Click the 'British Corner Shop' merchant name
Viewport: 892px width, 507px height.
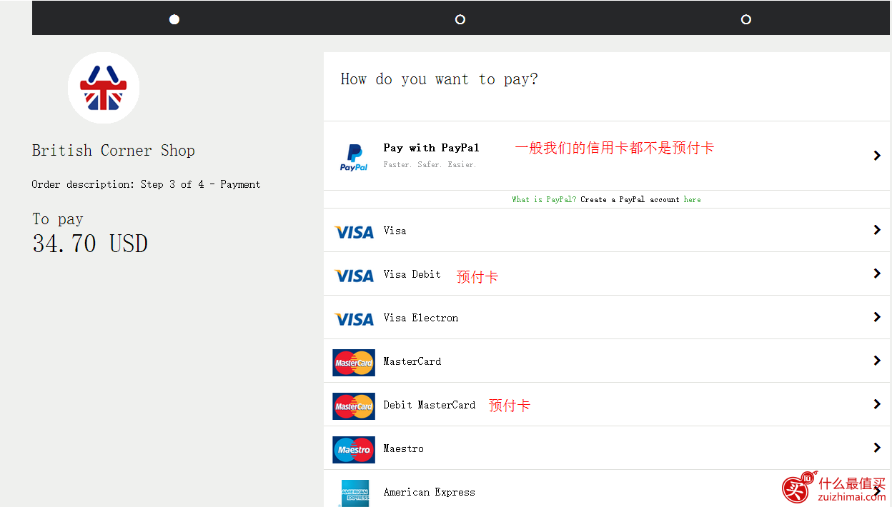tap(114, 151)
